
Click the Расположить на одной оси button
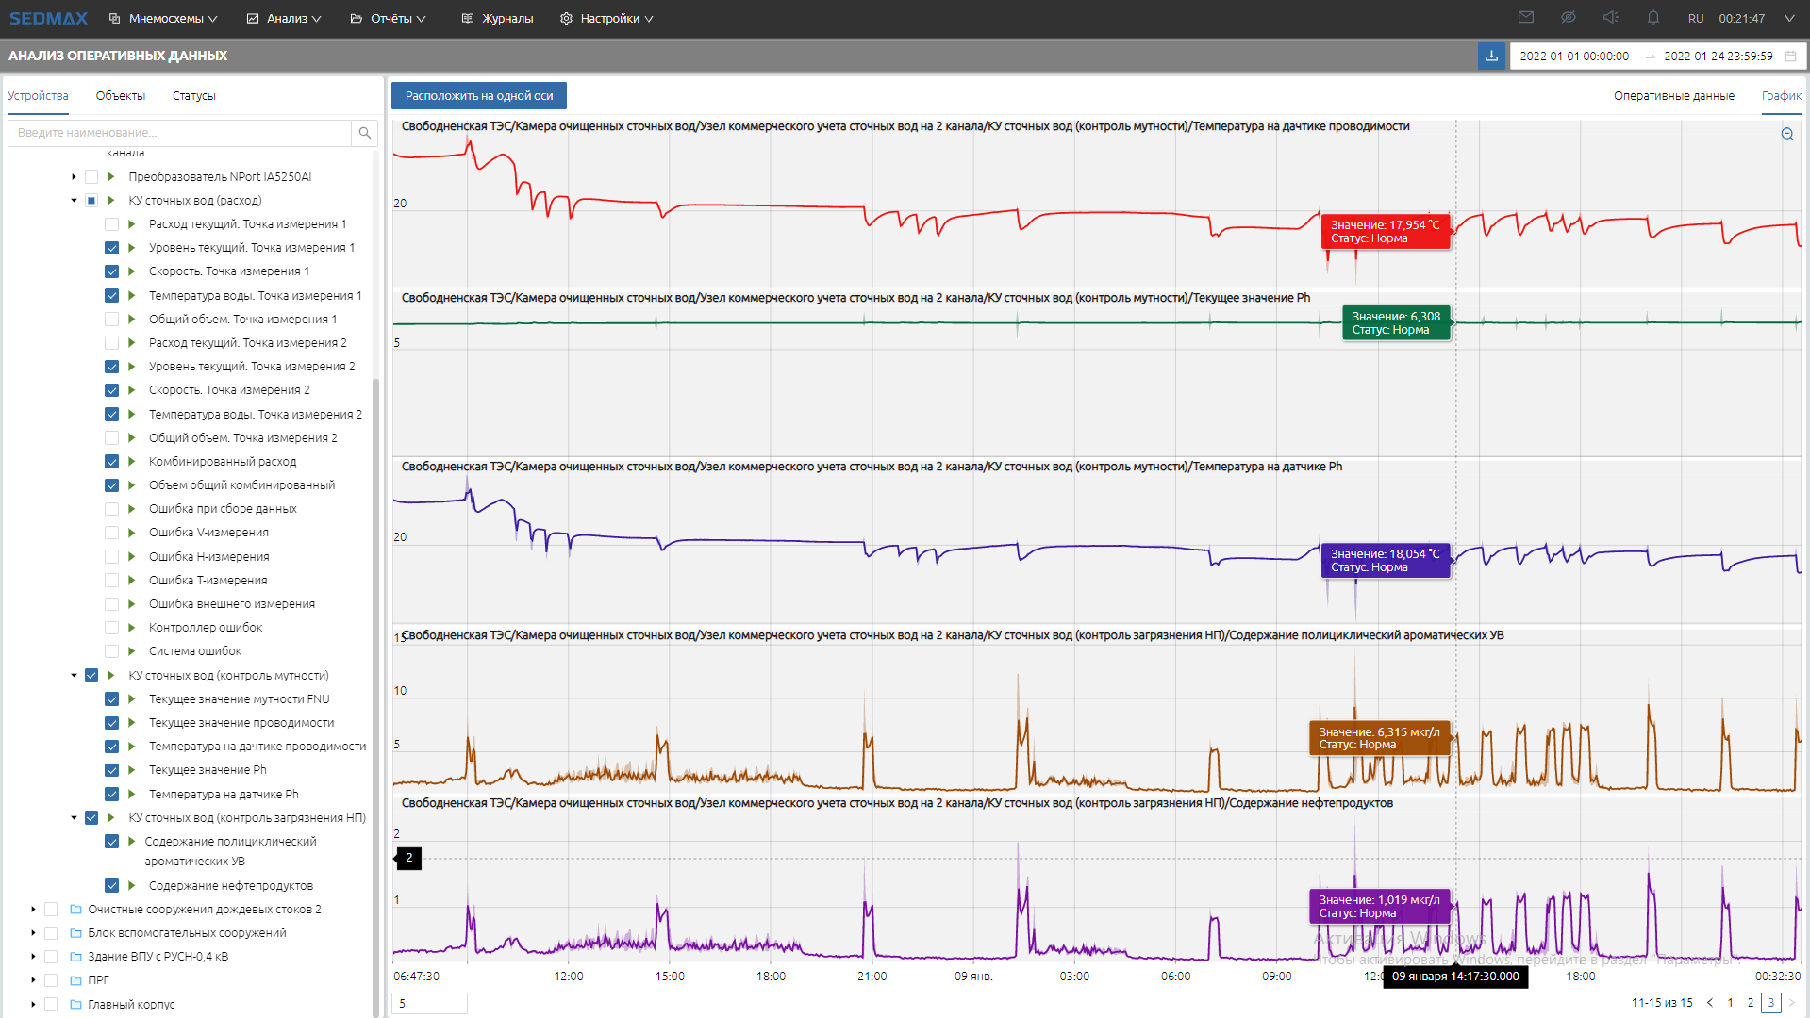(x=479, y=96)
